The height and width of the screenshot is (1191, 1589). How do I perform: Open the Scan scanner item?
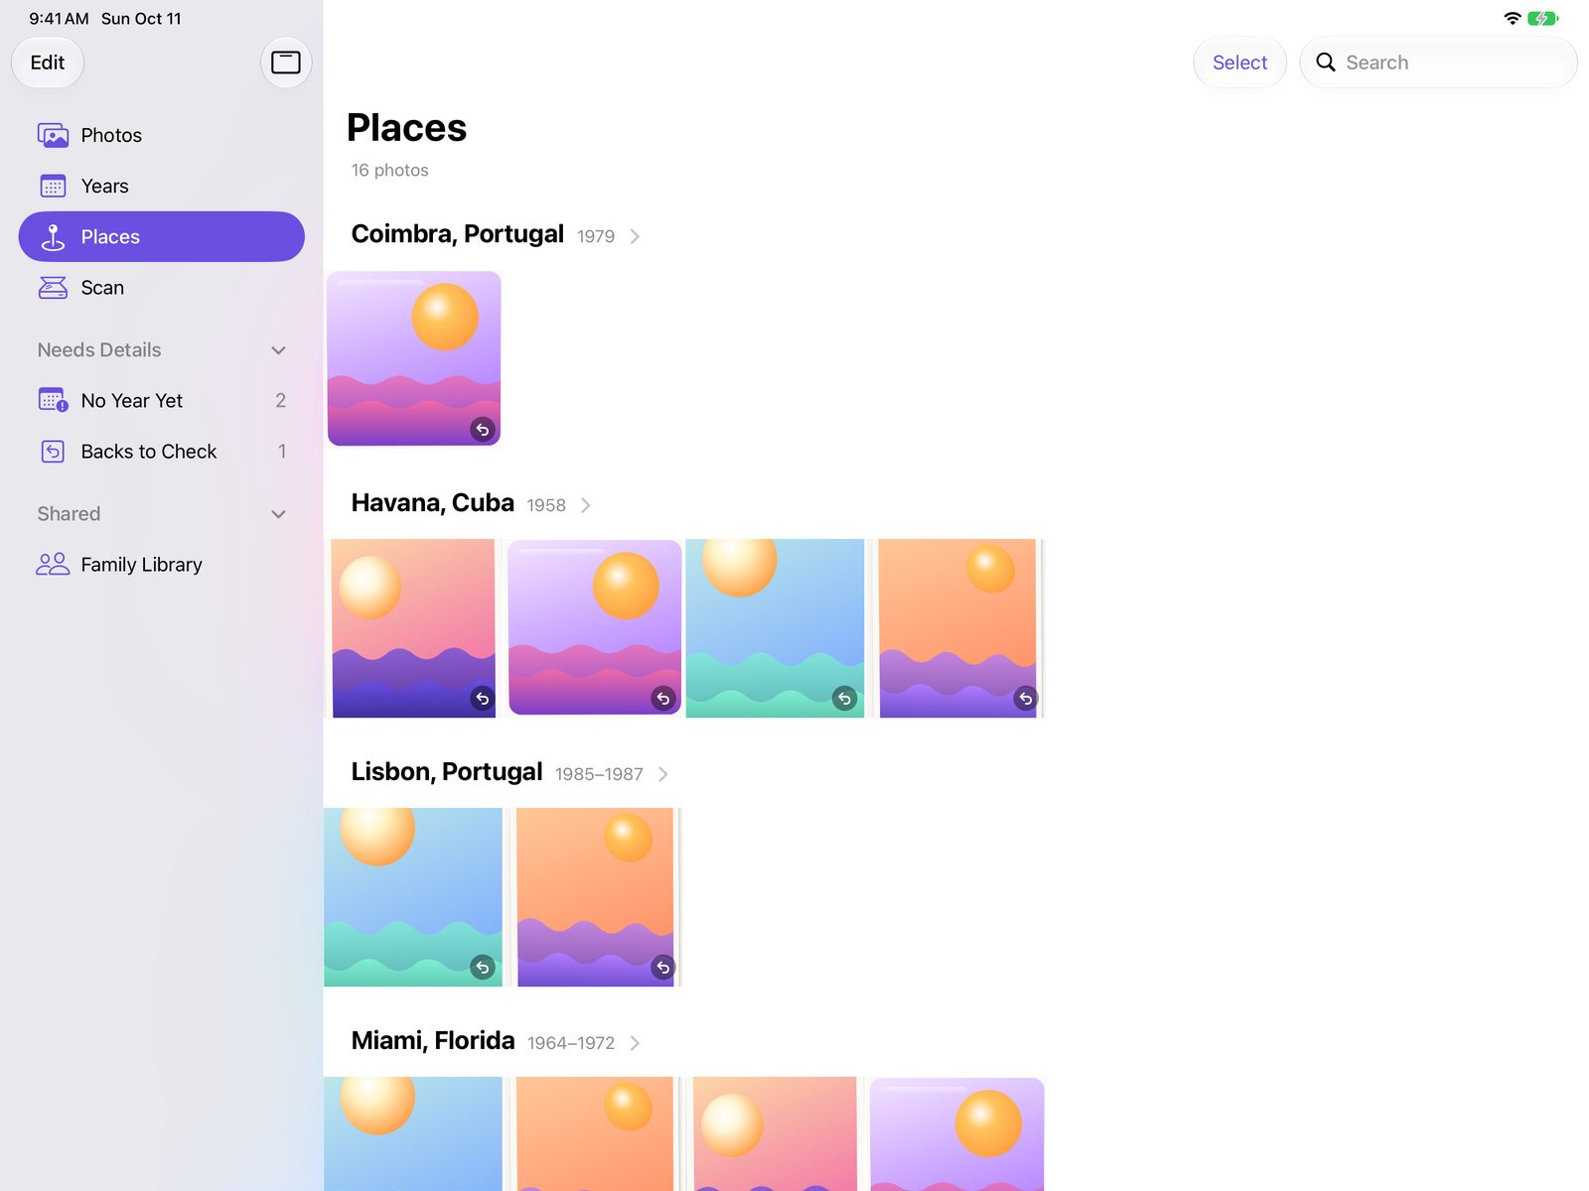click(162, 288)
